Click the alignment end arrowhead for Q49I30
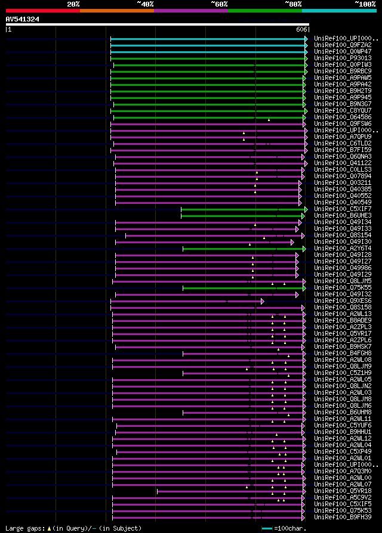This screenshot has height=533, width=382. 292,242
